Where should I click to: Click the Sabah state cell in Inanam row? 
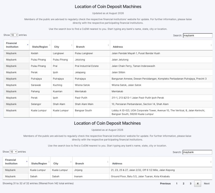[39, 176]
